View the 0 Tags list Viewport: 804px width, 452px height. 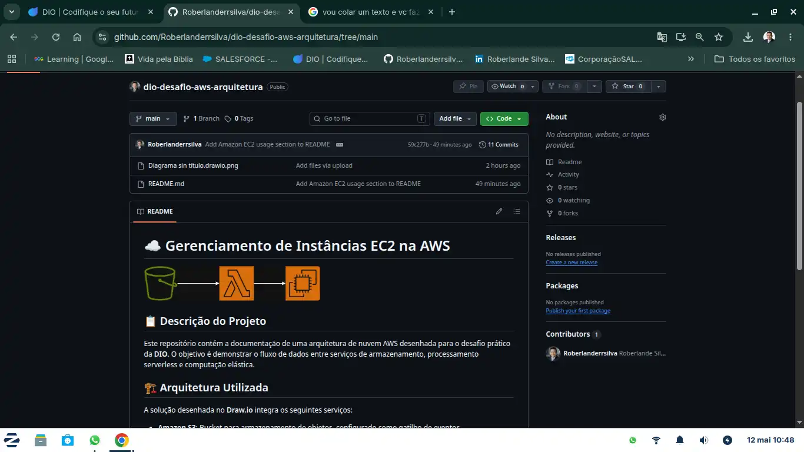tap(238, 119)
